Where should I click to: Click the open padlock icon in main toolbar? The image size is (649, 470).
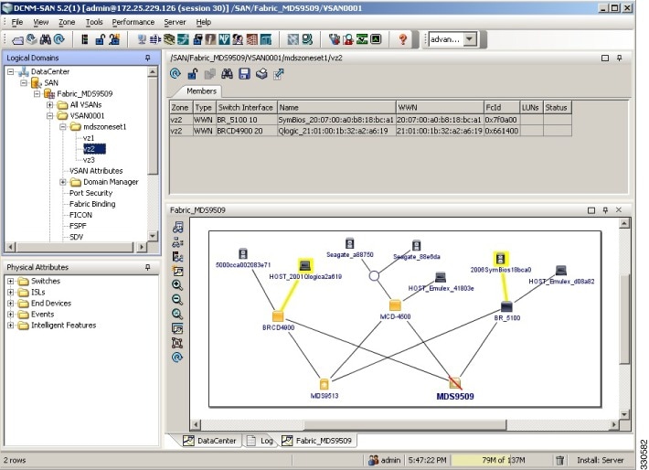coord(100,39)
